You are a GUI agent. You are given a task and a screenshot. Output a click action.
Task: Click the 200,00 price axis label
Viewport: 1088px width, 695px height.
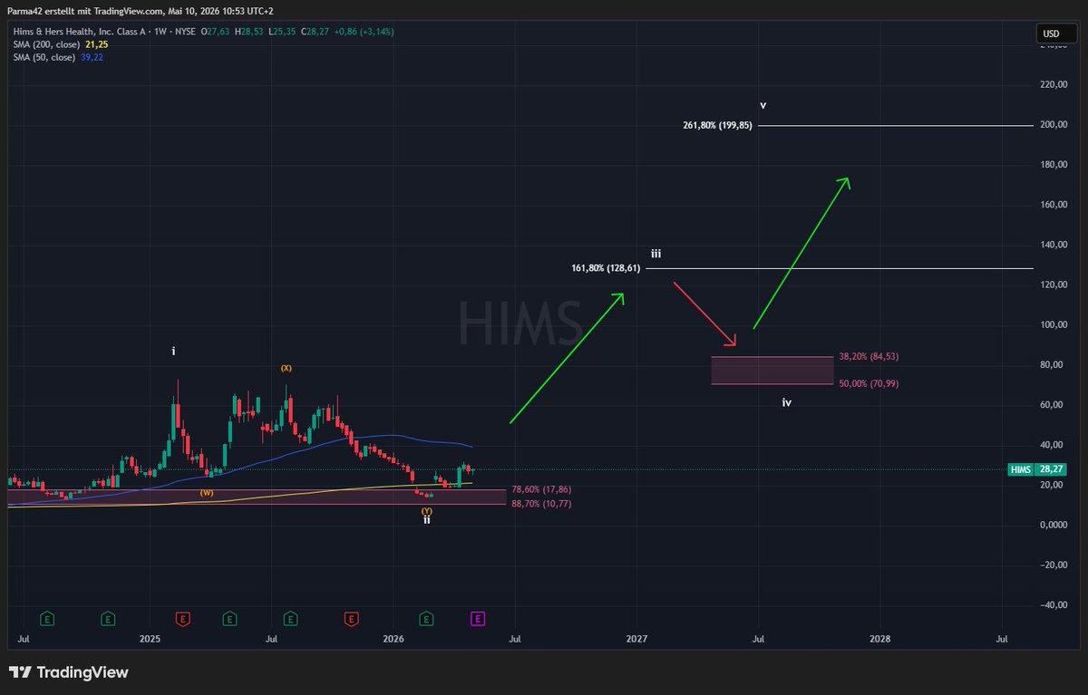point(1054,125)
